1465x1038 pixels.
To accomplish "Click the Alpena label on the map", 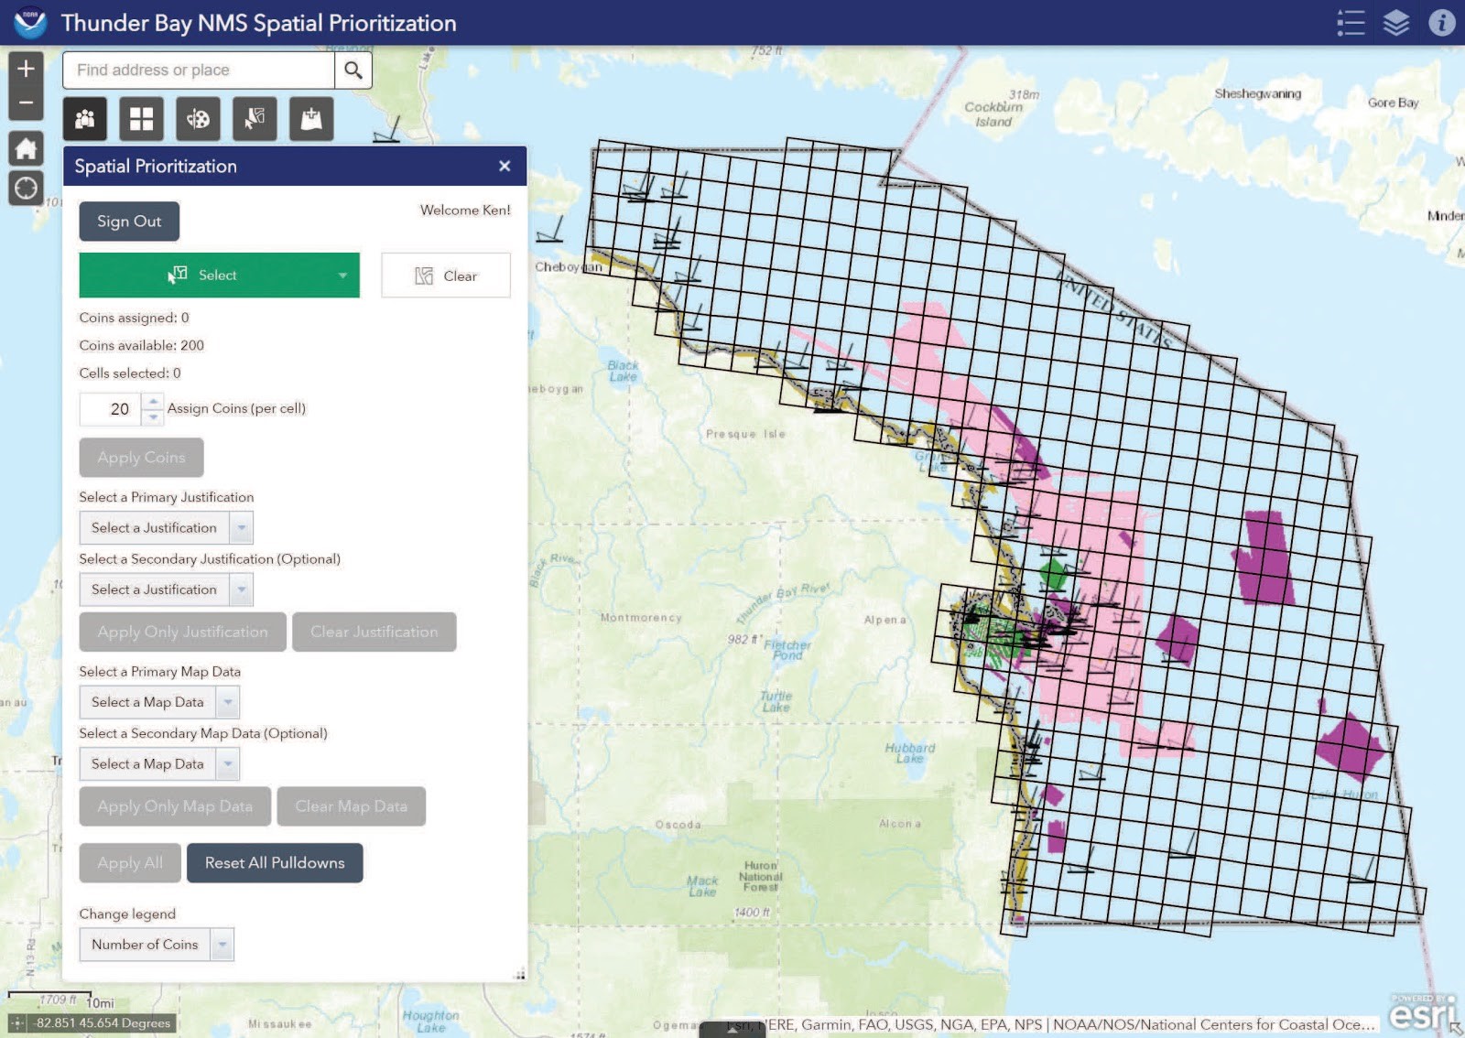I will tap(884, 621).
